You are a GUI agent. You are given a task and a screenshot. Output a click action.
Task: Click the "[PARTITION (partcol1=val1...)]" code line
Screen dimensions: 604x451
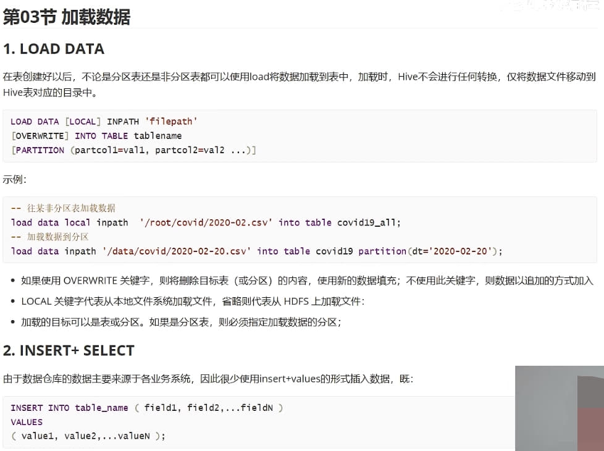pos(133,150)
